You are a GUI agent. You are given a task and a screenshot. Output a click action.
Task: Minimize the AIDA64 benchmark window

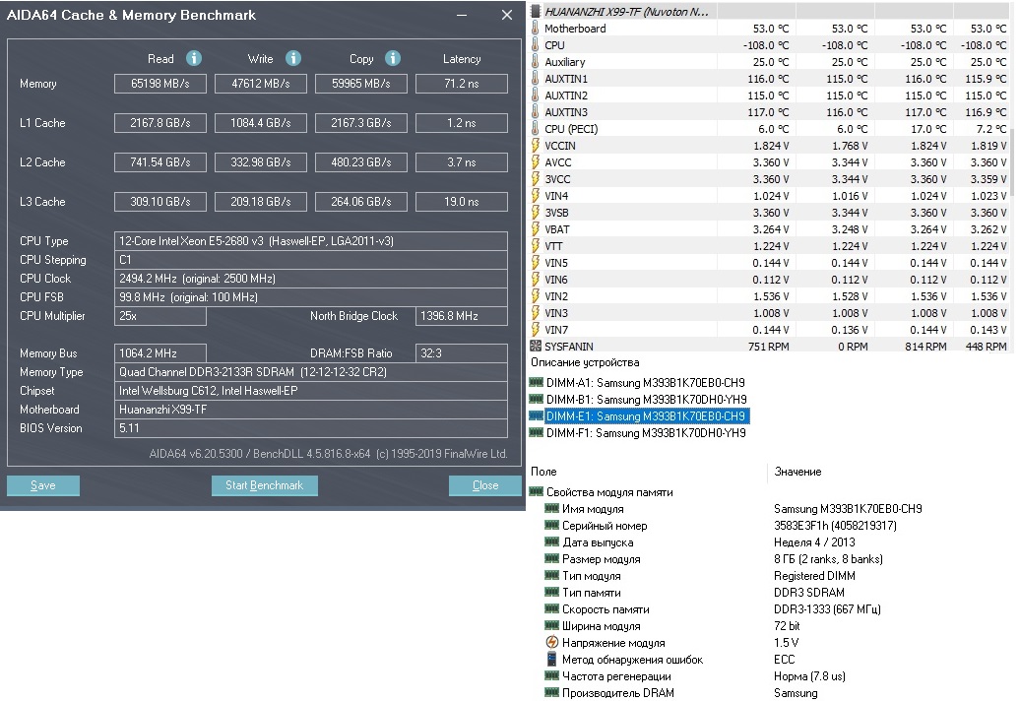[462, 15]
